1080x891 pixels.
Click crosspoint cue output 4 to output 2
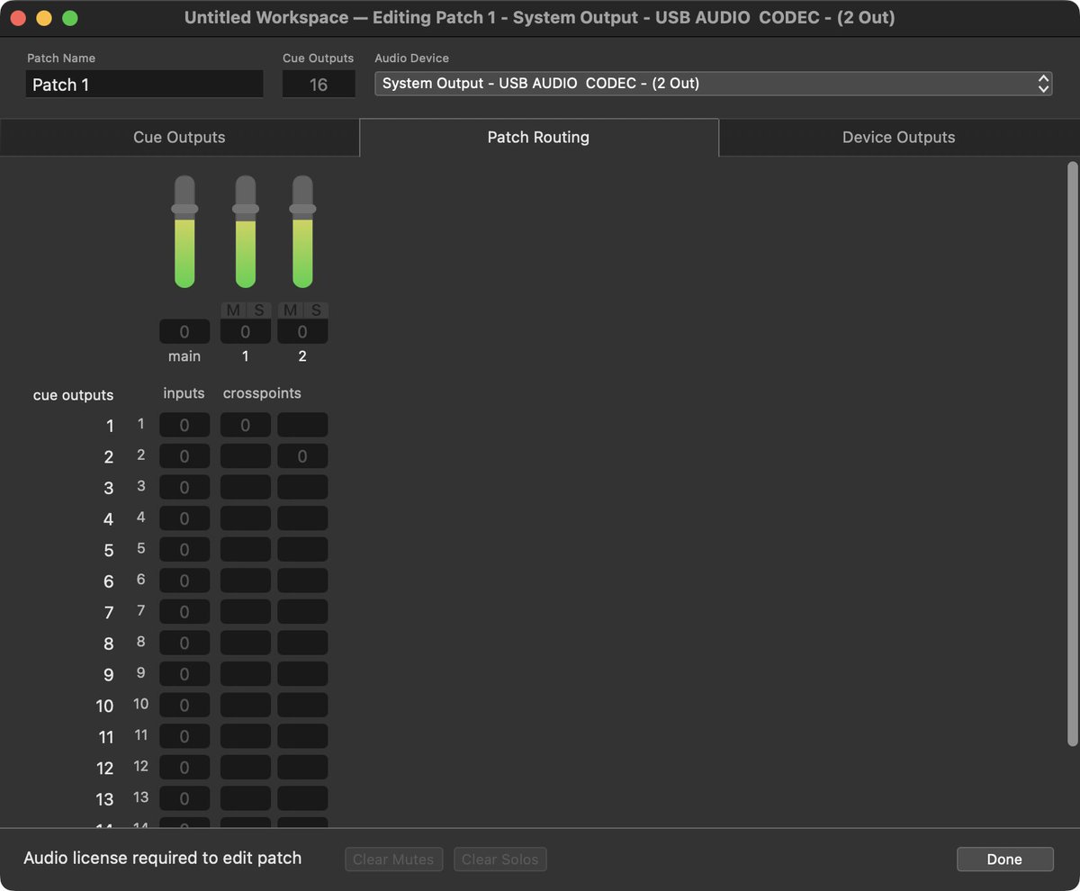(302, 518)
